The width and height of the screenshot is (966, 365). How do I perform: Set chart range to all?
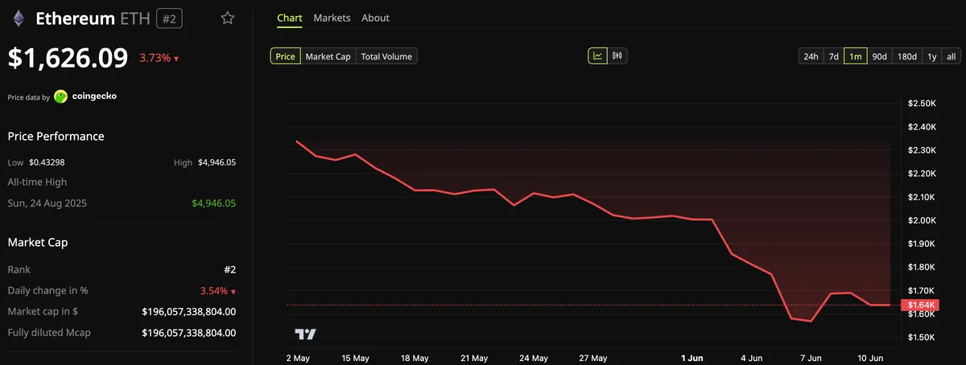coord(951,56)
